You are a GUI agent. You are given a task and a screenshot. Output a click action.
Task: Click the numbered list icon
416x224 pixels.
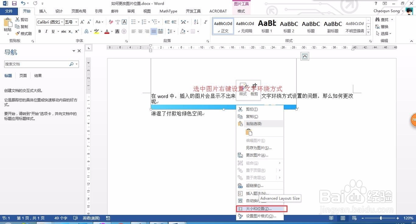[x=144, y=22]
